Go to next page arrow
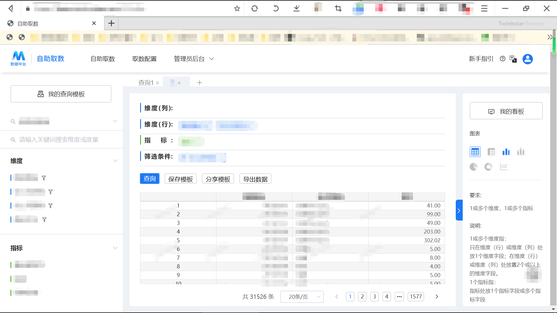The width and height of the screenshot is (557, 313). coord(437,296)
